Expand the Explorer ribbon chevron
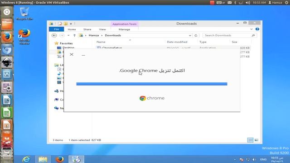Screen dimensions: 290x163 pyautogui.click(x=251, y=29)
